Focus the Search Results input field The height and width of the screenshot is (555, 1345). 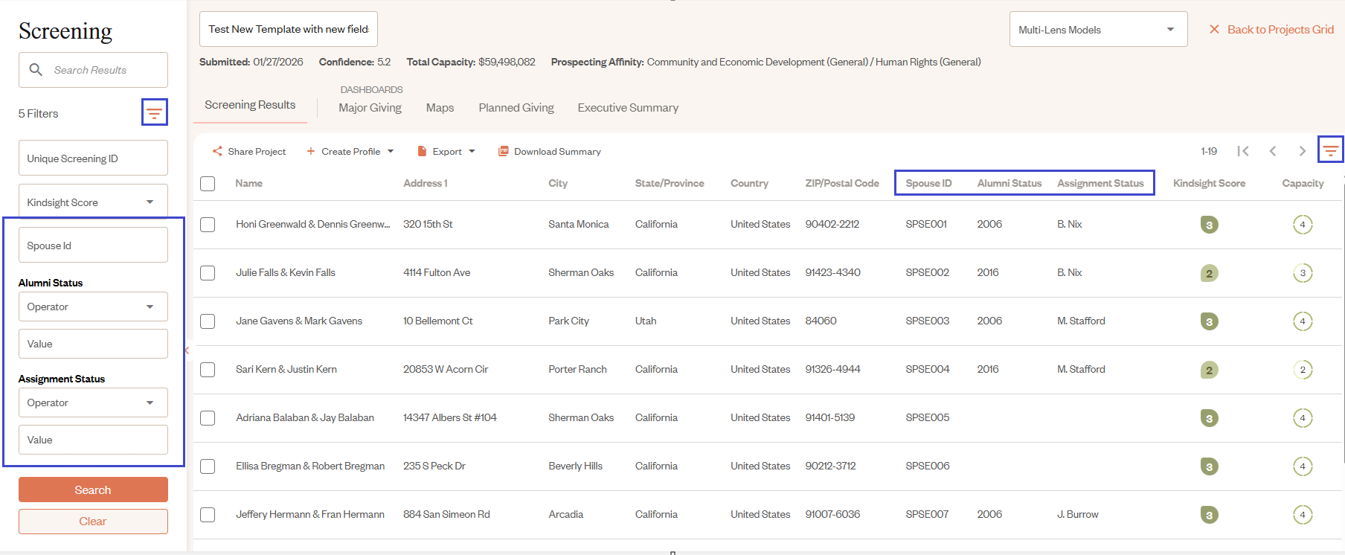[93, 70]
